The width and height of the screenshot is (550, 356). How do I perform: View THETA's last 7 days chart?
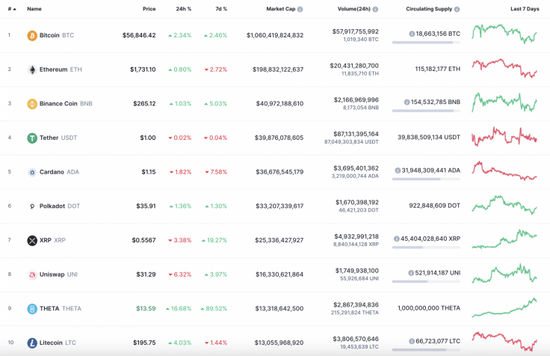coord(504,308)
